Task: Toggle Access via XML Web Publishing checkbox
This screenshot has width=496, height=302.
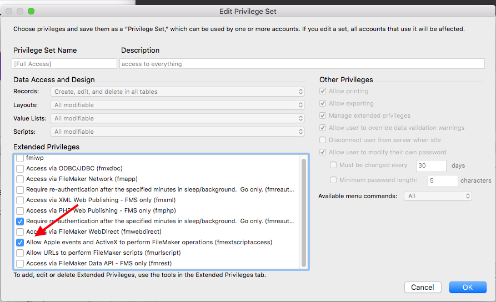Action: 20,200
